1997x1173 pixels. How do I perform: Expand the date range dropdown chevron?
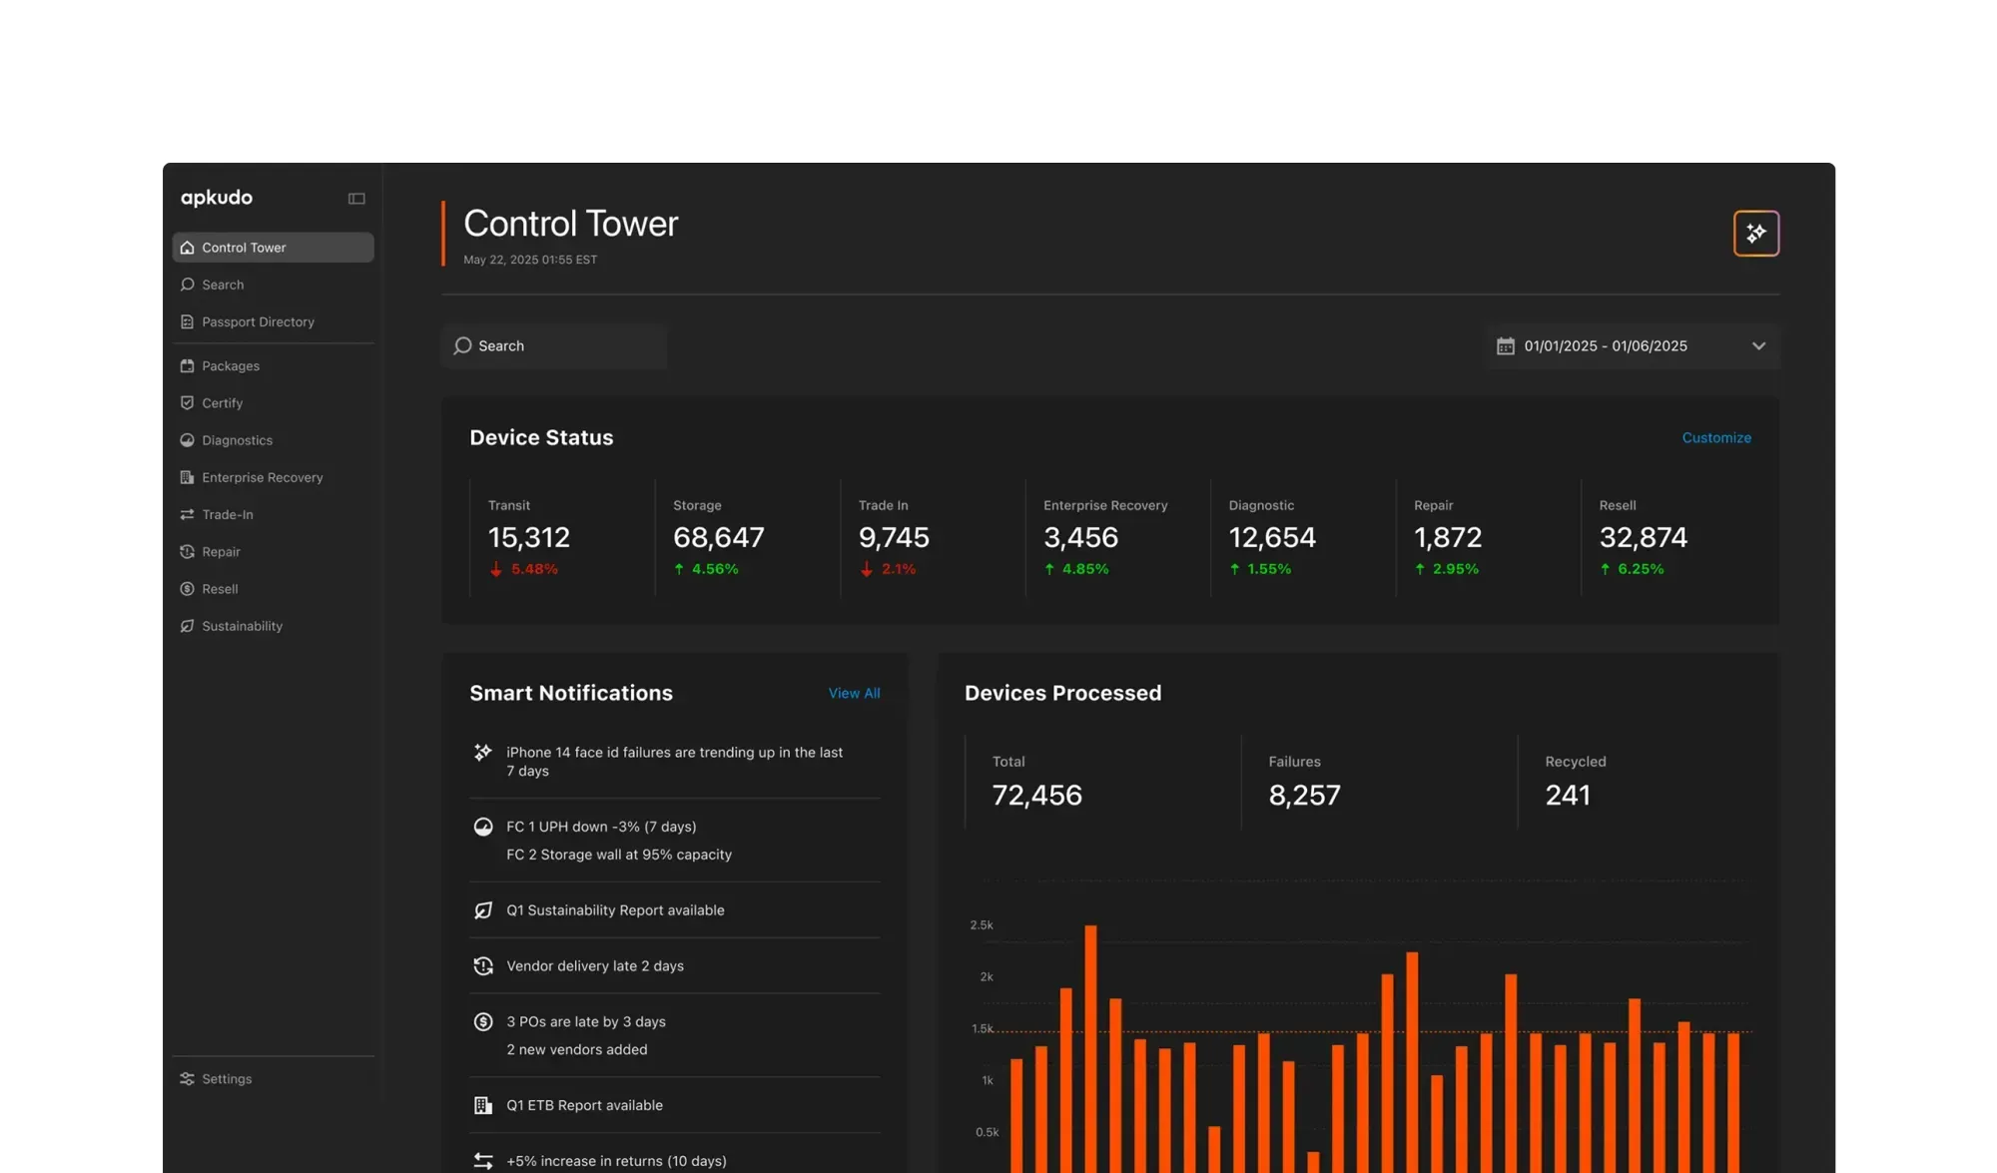pos(1758,346)
